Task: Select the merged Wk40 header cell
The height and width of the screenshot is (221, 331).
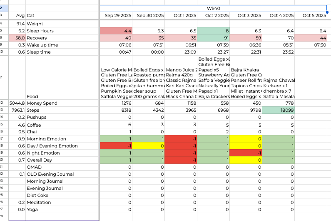Action: pyautogui.click(x=213, y=8)
